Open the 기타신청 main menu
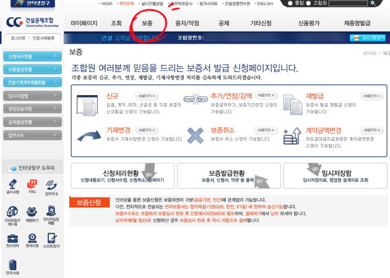 (x=261, y=23)
